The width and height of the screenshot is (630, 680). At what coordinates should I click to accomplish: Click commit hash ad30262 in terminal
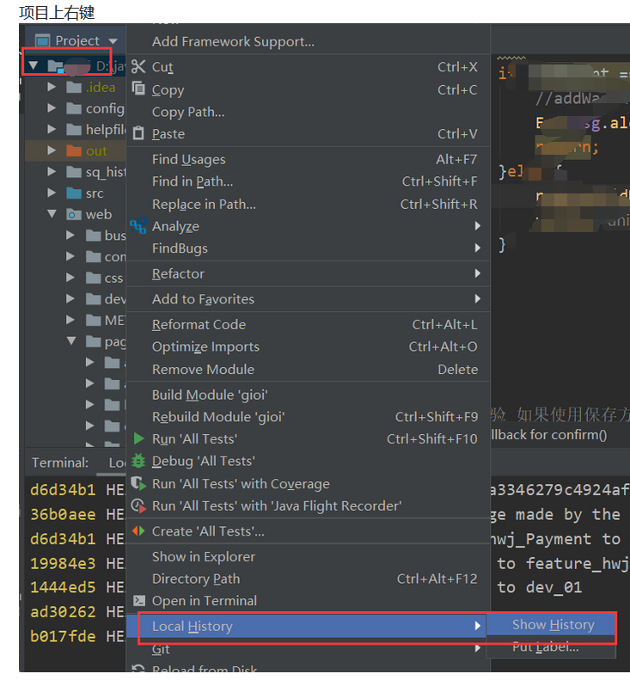pos(63,611)
